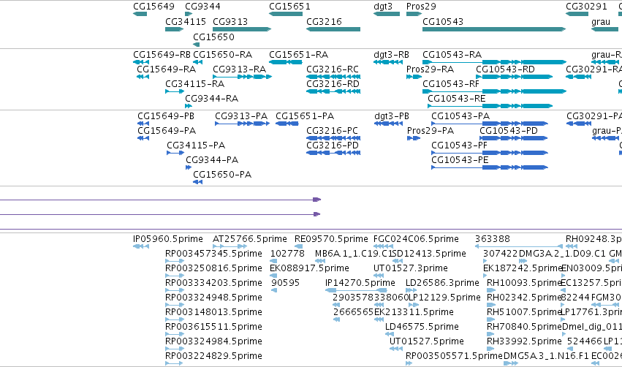Screen dimensions: 622x367
Task: Select EST feature 90595
Action: click(274, 290)
